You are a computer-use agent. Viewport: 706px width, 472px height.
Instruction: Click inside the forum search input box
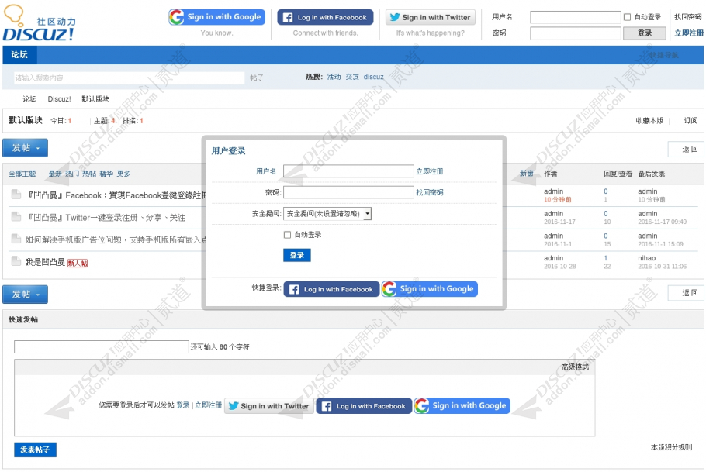(x=124, y=78)
